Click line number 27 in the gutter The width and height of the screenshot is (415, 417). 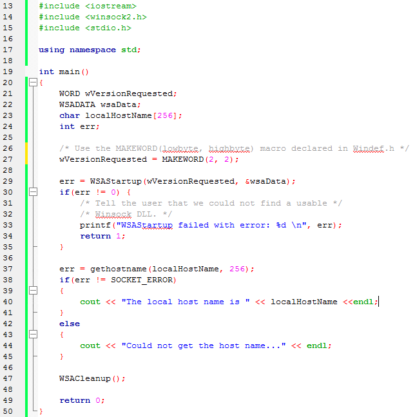tap(8, 159)
